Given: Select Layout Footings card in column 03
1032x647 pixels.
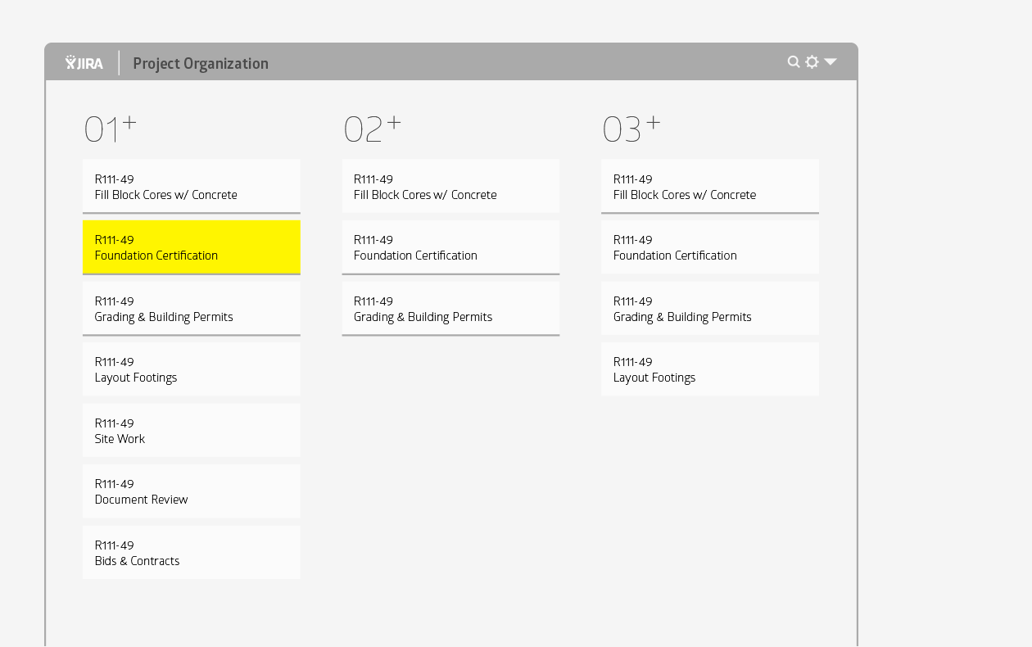Looking at the screenshot, I should [x=710, y=369].
